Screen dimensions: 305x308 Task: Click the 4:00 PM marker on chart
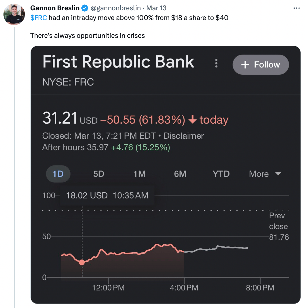(184, 288)
